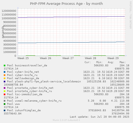Click the Week 29 axis label
Viewport: 133px width, 123px height.
click(113, 58)
